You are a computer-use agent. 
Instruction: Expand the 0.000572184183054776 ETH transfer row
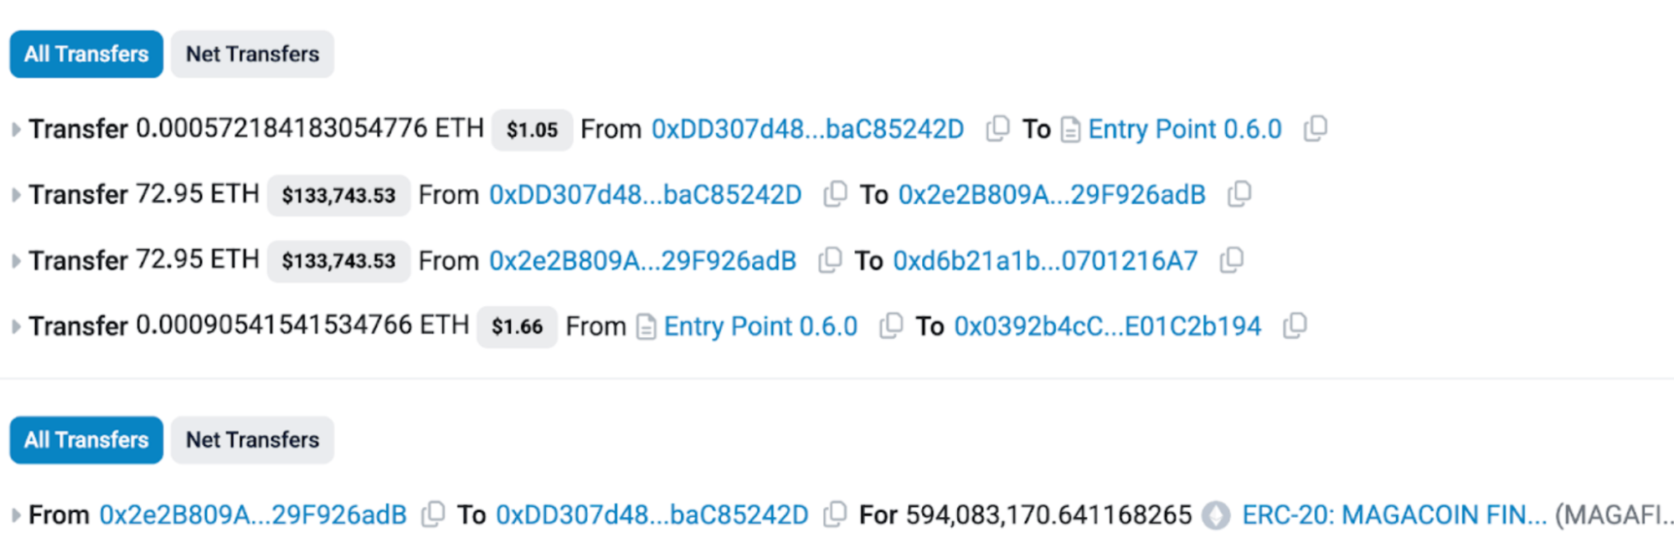click(16, 130)
